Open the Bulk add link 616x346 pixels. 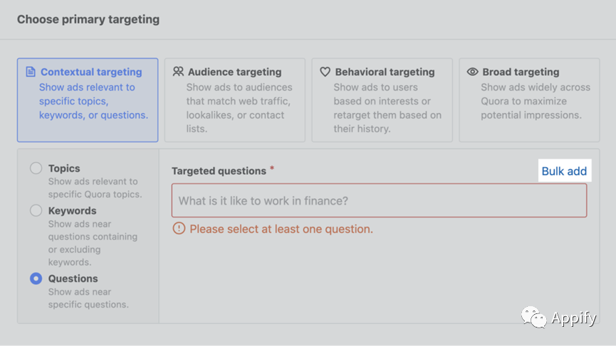tap(564, 171)
